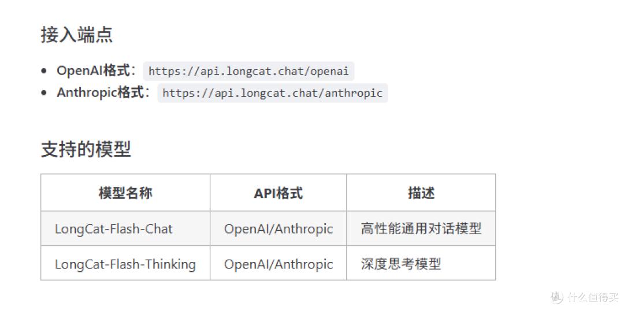Click the Anthropic endpoint URL code

pyautogui.click(x=273, y=93)
